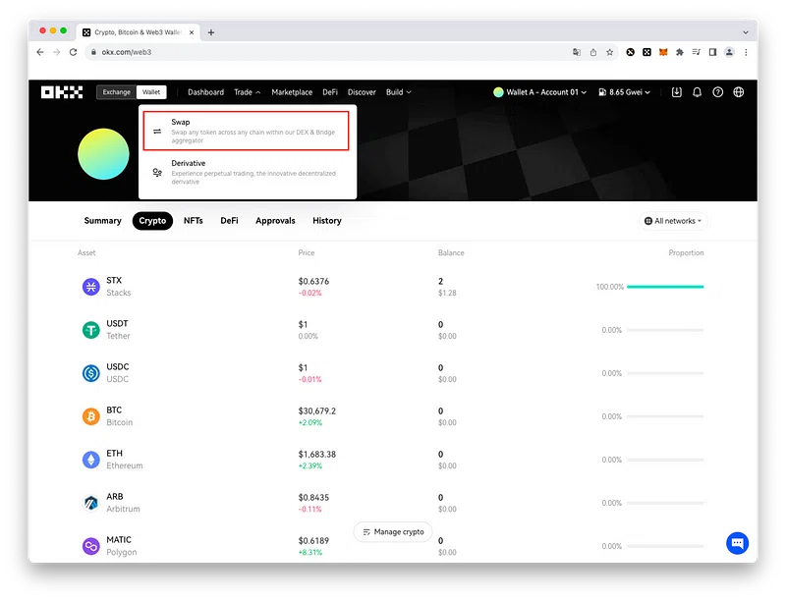
Task: Open the language globe icon
Action: coord(739,92)
